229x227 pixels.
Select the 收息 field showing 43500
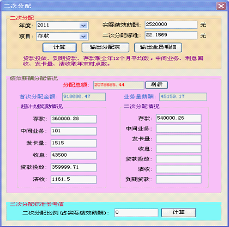coord(74,156)
